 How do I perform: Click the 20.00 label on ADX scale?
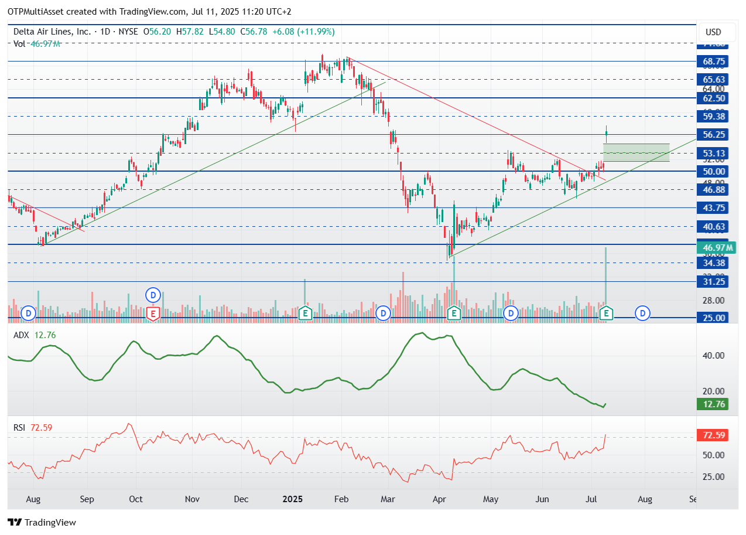click(x=714, y=391)
